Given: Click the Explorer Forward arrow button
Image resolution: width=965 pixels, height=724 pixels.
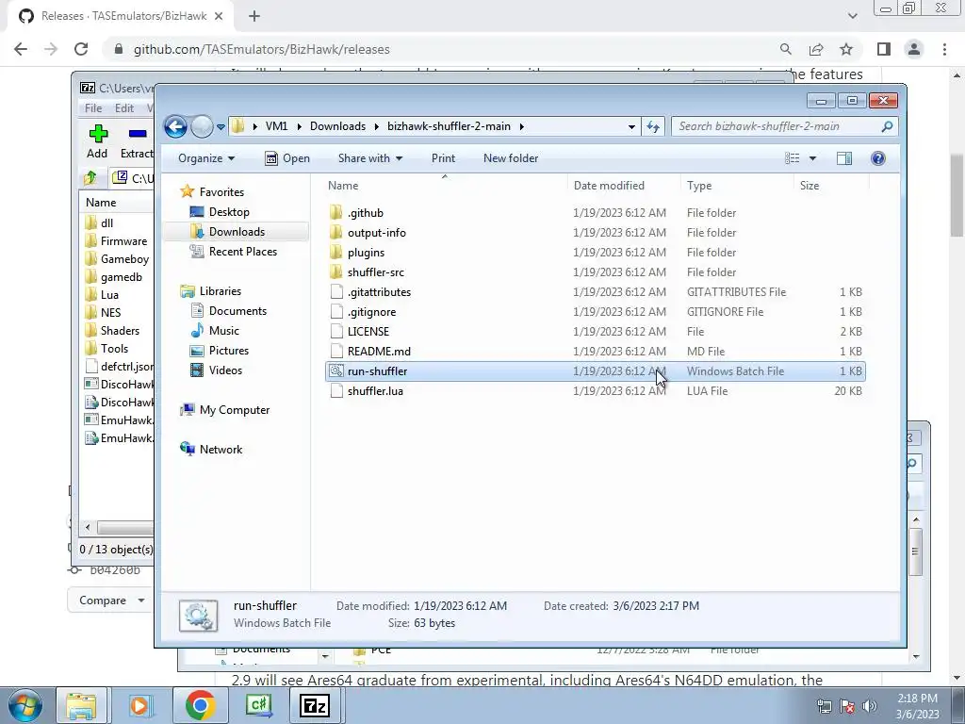Looking at the screenshot, I should coord(202,127).
